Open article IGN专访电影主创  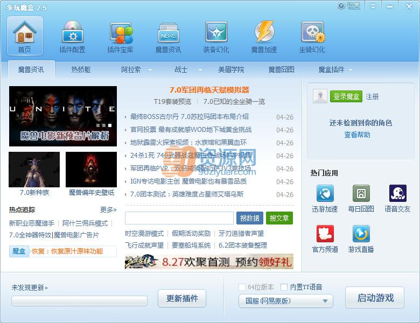pyautogui.click(x=188, y=181)
